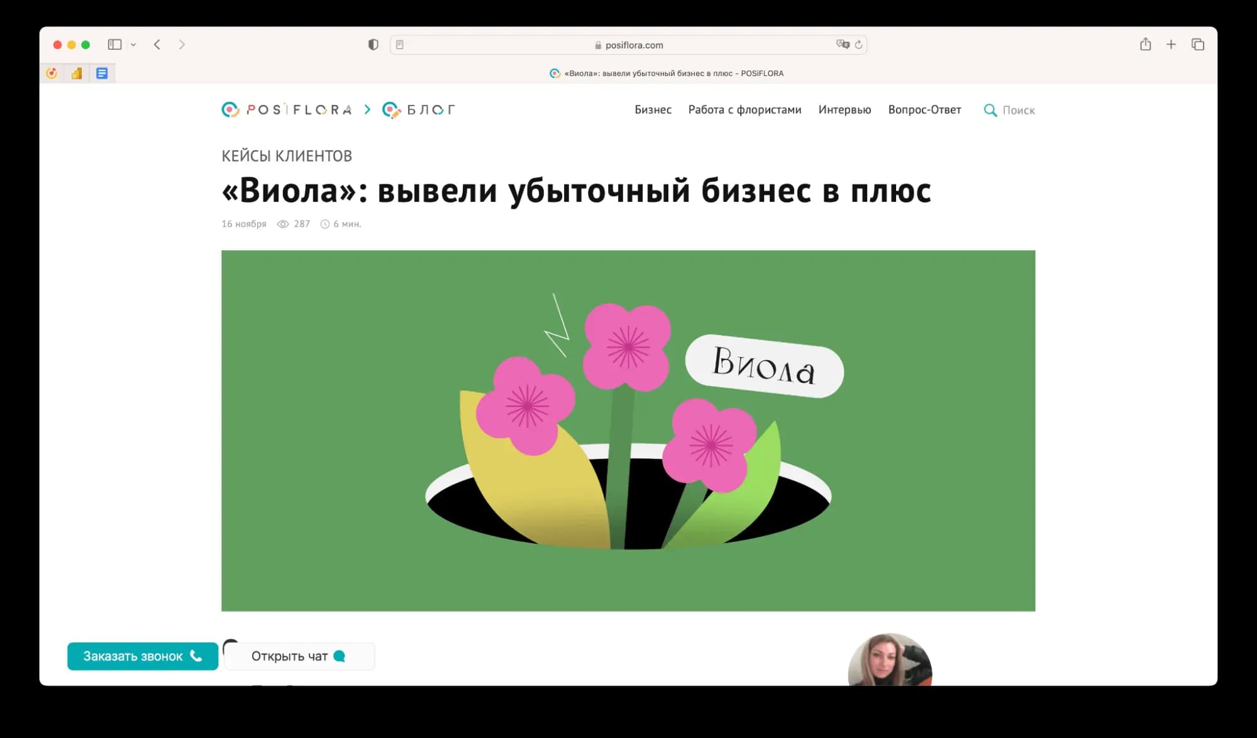Open the pinned Google Docs tab icon
Viewport: 1257px width, 738px height.
point(101,73)
